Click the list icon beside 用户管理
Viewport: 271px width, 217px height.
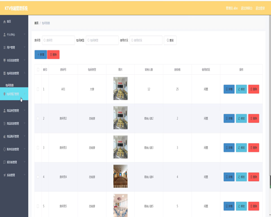(4, 48)
